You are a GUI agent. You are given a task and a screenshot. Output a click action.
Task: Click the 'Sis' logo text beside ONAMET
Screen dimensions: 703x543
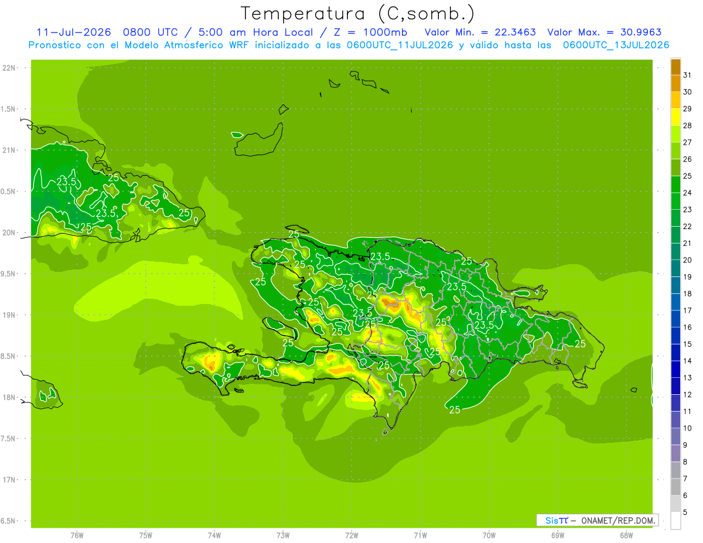coord(552,520)
